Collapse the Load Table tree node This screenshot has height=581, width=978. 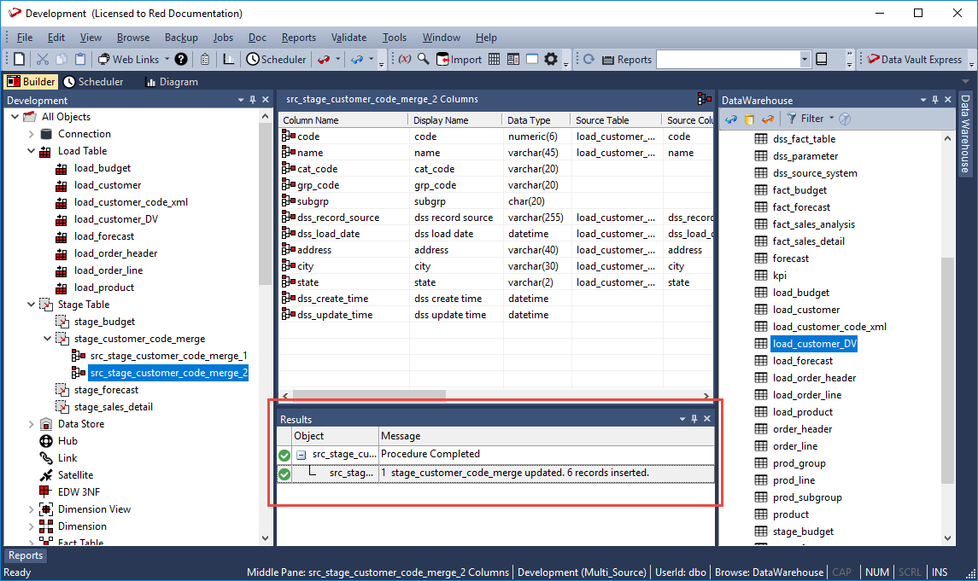pos(31,151)
